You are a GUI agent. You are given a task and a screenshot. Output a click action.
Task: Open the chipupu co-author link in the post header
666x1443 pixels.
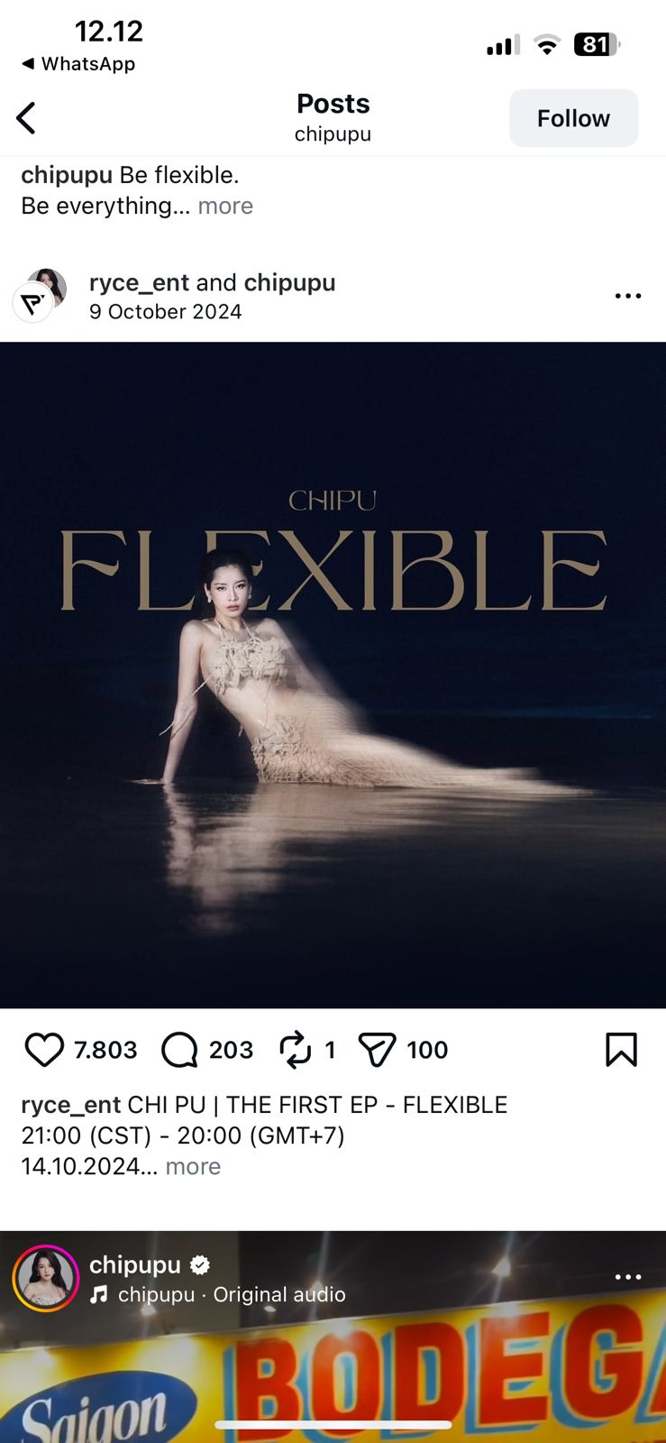pos(289,282)
